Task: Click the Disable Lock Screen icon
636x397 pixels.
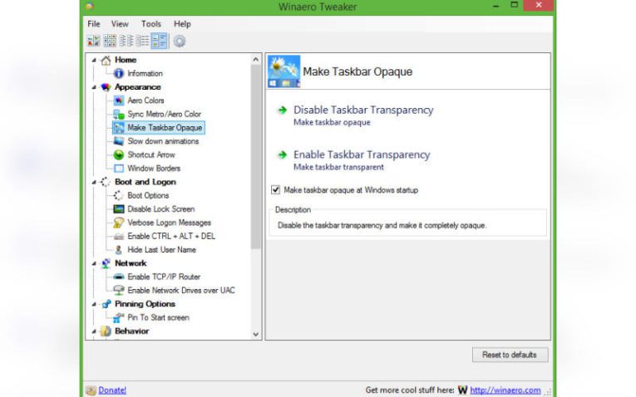Action: 118,209
